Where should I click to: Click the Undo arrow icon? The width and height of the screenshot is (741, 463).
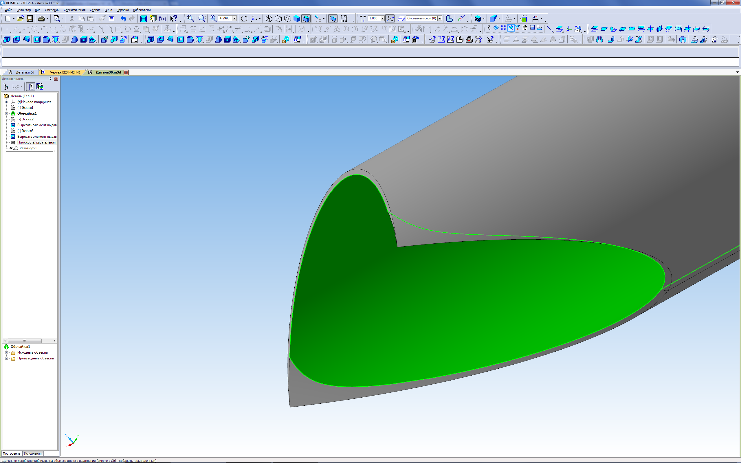pyautogui.click(x=123, y=19)
